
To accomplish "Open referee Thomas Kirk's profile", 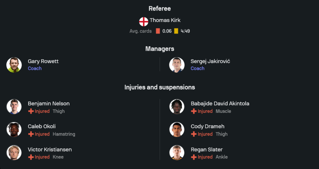I will [x=165, y=20].
